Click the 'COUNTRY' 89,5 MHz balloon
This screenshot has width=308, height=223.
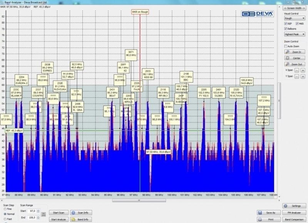point(38,93)
